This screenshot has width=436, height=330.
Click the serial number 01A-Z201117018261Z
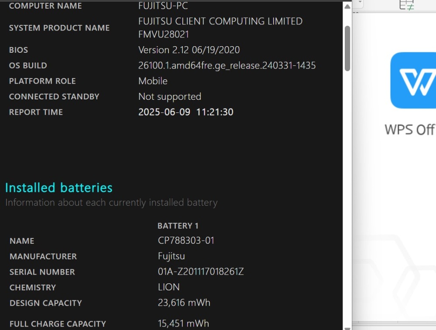[x=201, y=272]
